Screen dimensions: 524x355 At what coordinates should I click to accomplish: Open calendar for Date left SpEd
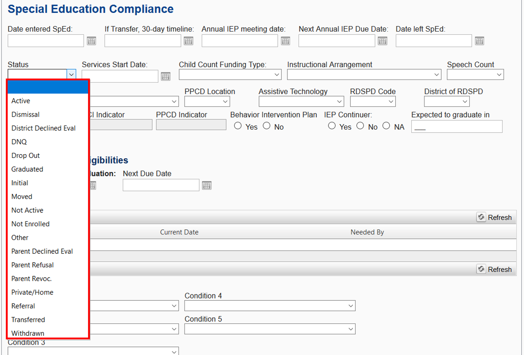(x=480, y=41)
